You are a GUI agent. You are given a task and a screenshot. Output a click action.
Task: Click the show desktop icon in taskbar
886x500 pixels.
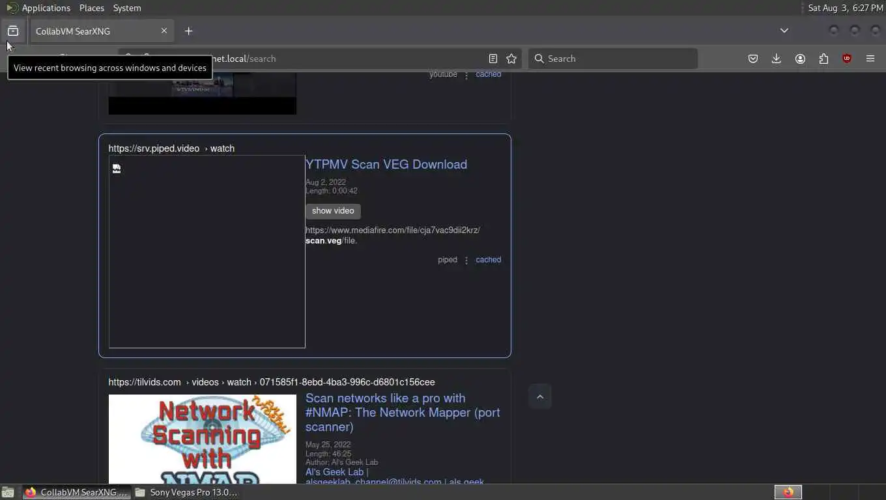pyautogui.click(x=8, y=492)
